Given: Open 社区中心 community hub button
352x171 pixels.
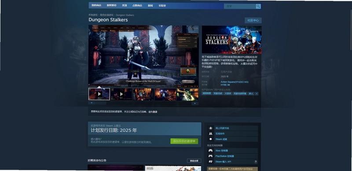Looking at the screenshot, I should [x=253, y=20].
